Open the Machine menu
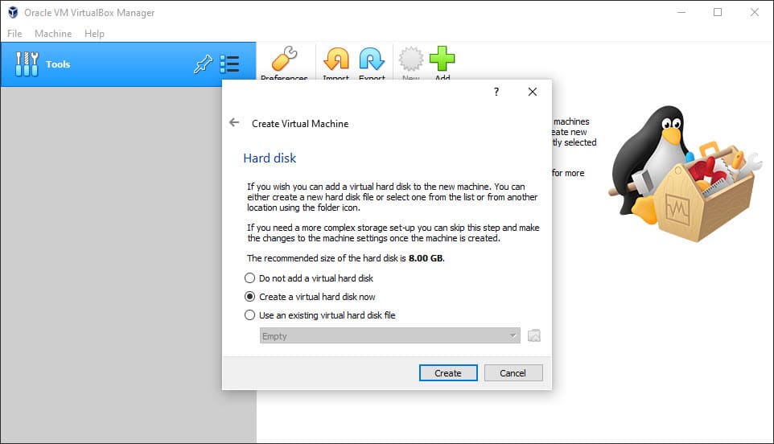Viewport: 774px width, 444px height. 53,34
